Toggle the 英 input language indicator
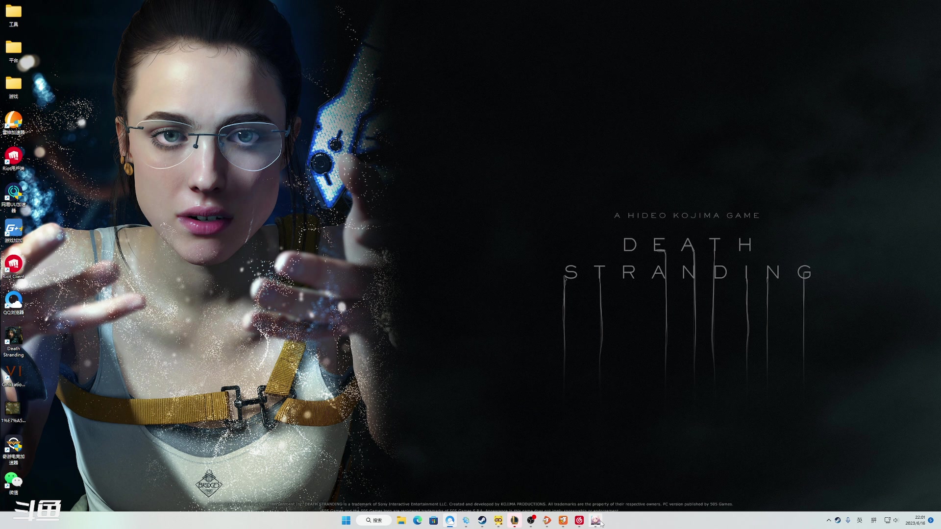This screenshot has width=941, height=529. (860, 520)
